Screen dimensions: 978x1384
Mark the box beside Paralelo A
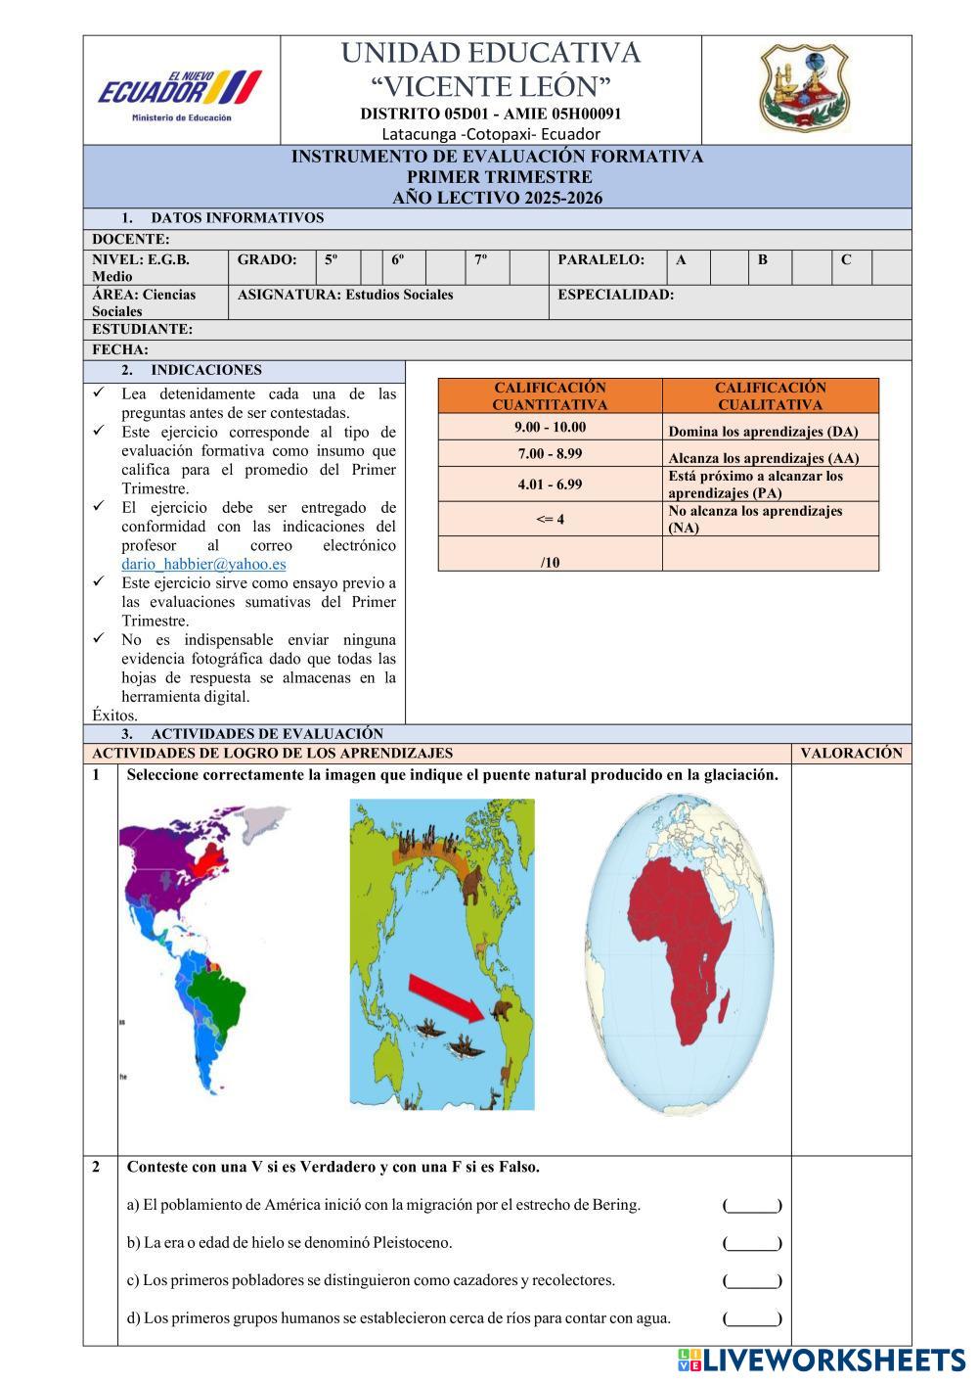(x=729, y=267)
